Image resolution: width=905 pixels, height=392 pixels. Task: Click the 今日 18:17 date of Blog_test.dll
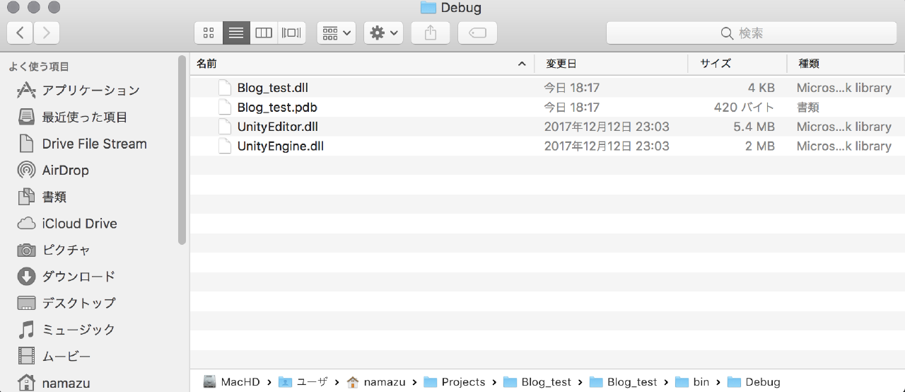point(571,88)
